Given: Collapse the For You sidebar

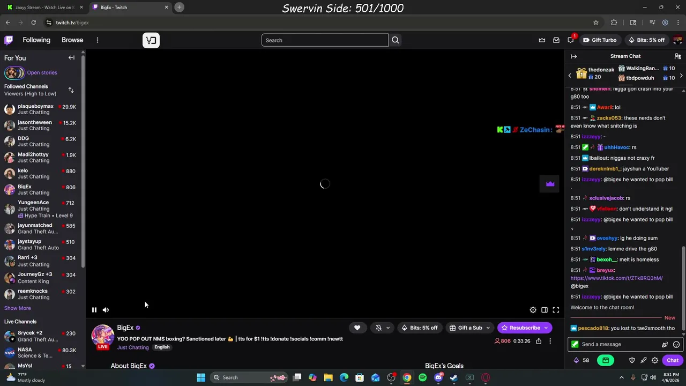Looking at the screenshot, I should [x=71, y=58].
